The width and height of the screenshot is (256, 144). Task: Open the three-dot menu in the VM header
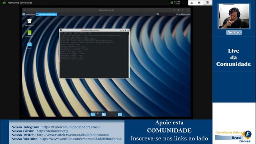(183, 10)
